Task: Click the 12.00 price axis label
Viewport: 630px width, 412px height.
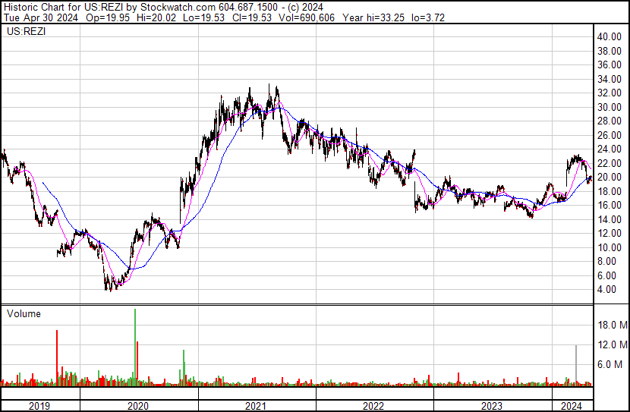Action: click(x=609, y=233)
